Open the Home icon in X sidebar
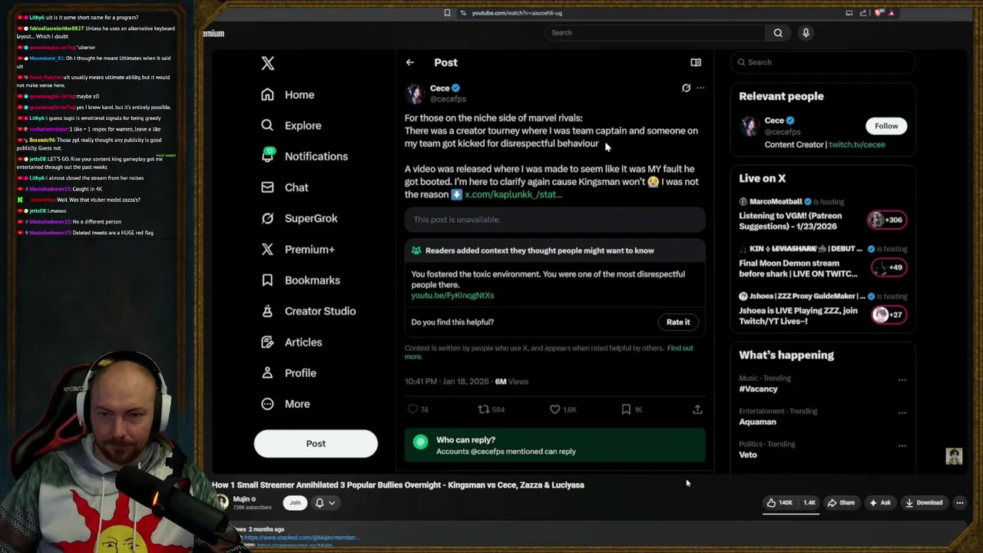Viewport: 983px width, 553px height. [x=267, y=94]
